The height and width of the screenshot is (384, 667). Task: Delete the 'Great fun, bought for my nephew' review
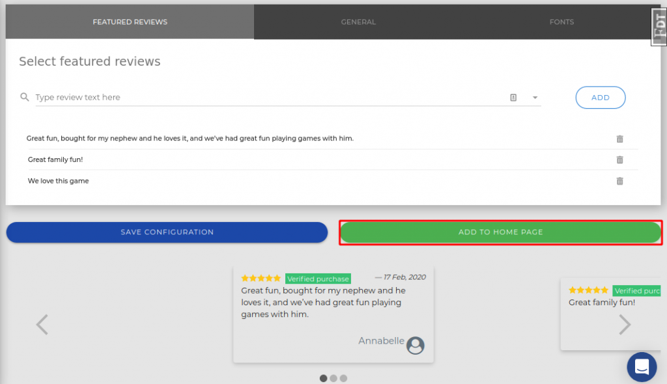click(620, 139)
